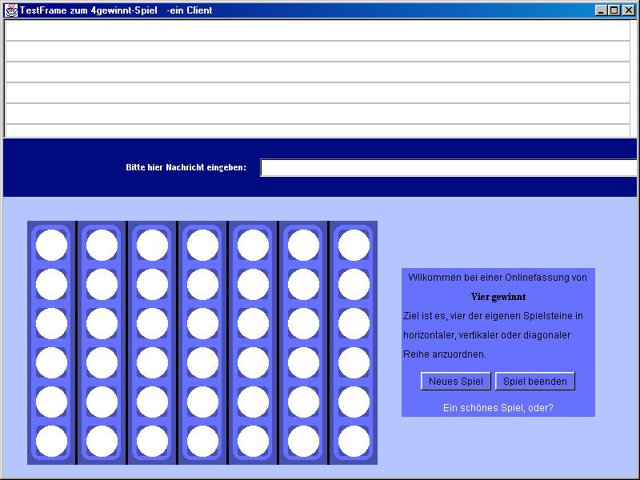640x480 pixels.
Task: Maximize the 4gewinnt TestFrame window
Action: pos(614,10)
